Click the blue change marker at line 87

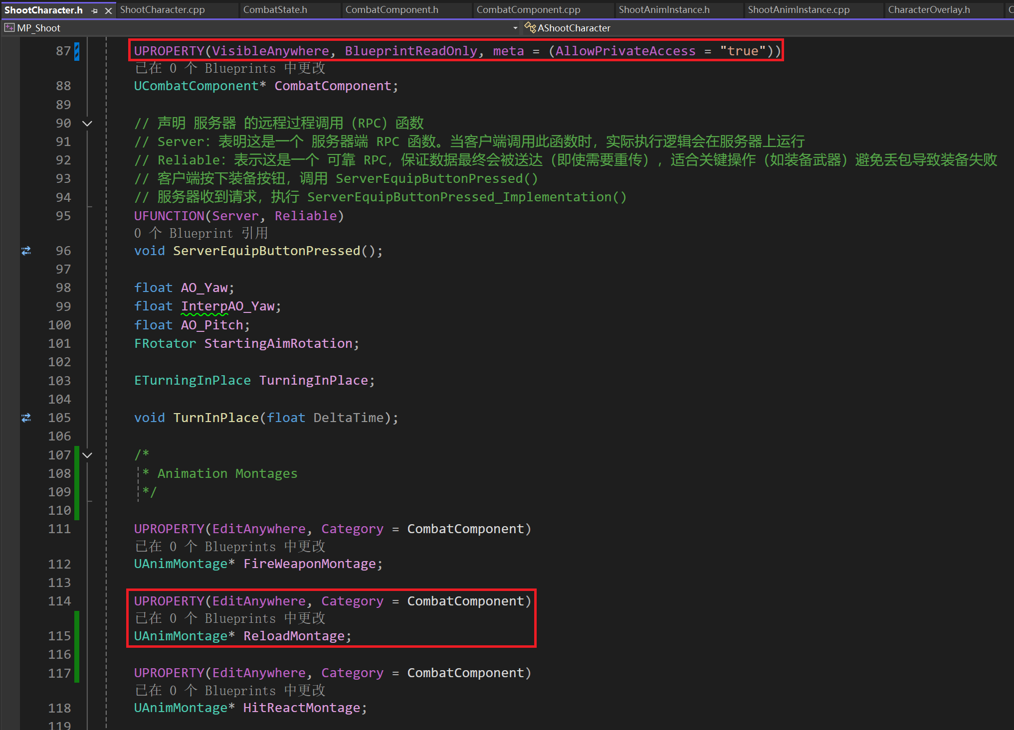[77, 51]
